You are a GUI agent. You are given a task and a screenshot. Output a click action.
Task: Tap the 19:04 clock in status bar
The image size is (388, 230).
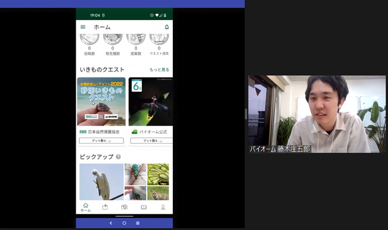point(95,15)
